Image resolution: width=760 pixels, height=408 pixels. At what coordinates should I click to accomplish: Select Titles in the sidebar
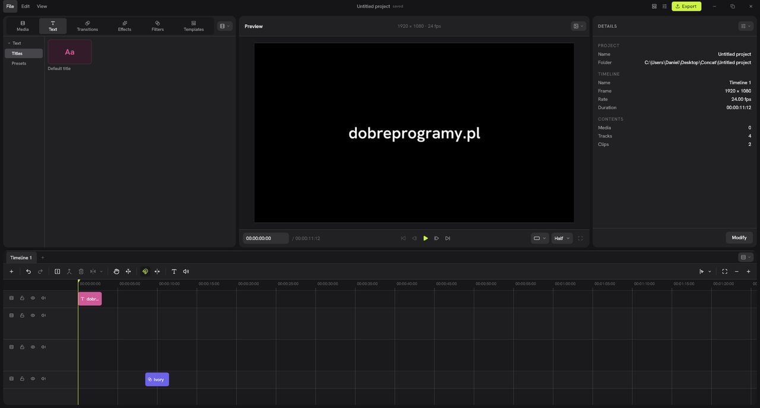point(24,53)
